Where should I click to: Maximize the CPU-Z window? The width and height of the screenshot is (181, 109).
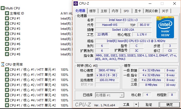[162, 3]
